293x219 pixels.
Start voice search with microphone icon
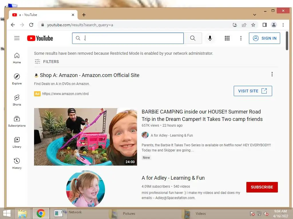[210, 38]
